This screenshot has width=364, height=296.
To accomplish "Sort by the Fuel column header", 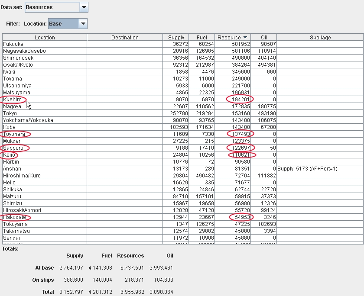I will point(202,37).
